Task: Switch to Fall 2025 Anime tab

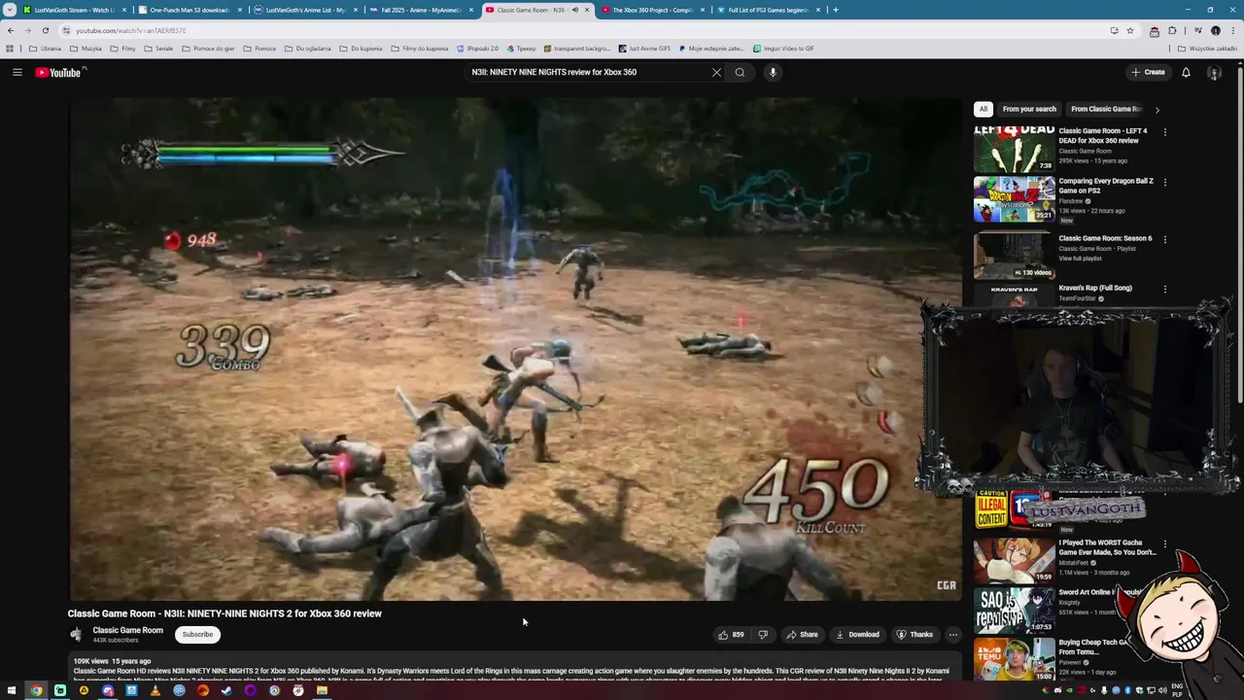Action: 420,10
